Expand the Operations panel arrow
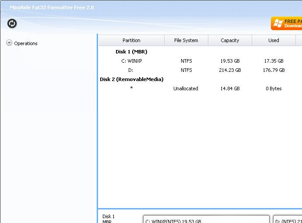Screen dimensions: 302x223 click(x=9, y=43)
